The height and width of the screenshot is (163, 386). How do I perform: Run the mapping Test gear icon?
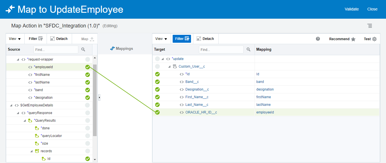pos(374,39)
